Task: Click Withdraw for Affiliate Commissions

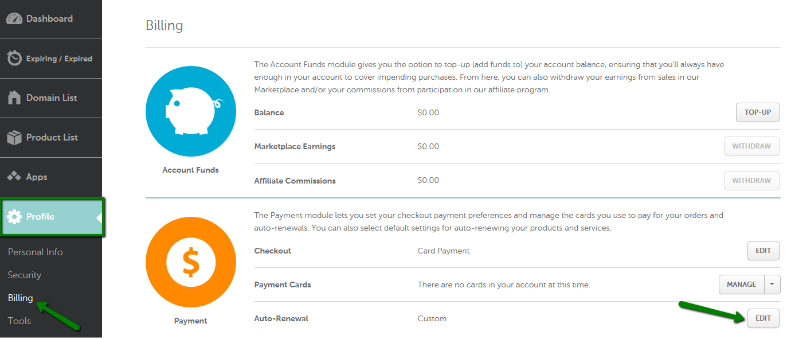Action: coord(751,181)
